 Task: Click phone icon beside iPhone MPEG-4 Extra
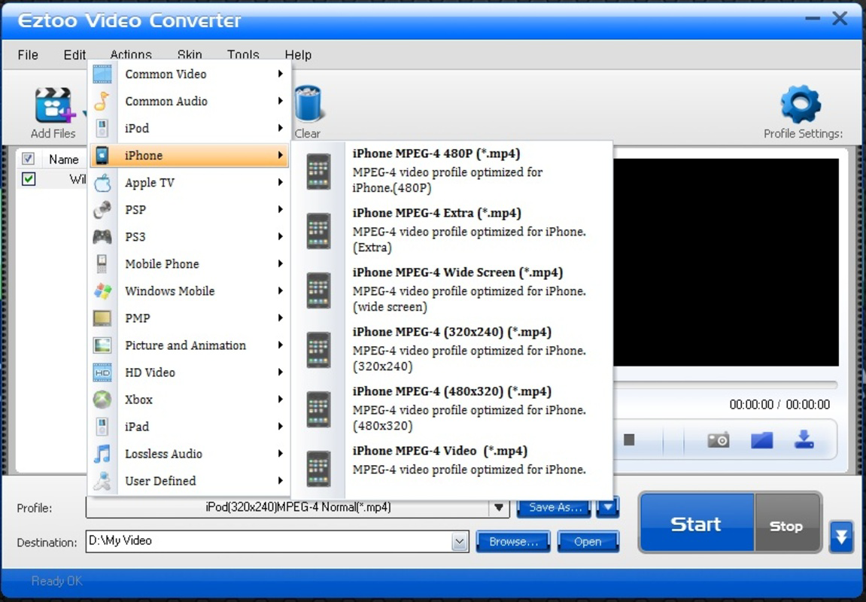(x=319, y=231)
